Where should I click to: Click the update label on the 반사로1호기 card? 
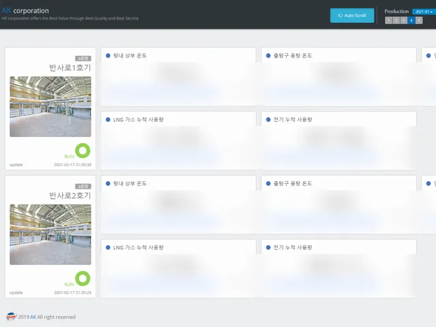coord(16,165)
